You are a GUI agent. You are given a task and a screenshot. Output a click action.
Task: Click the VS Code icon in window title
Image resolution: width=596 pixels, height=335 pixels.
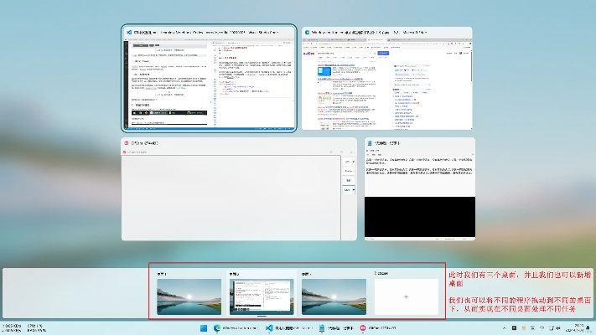tap(129, 33)
